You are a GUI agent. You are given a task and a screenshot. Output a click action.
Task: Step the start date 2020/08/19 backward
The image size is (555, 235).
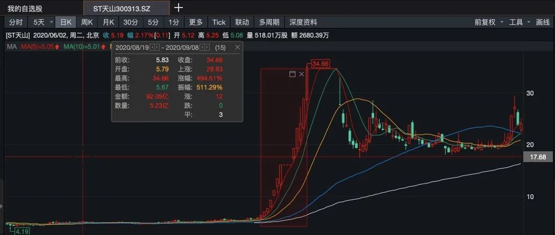[x=152, y=47]
